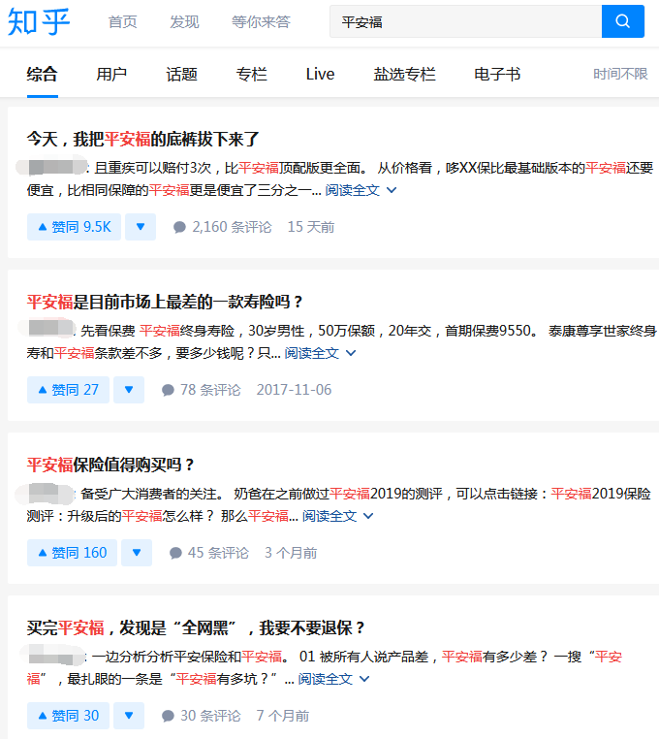Click the 3 个月前 timestamp
Viewport: 659px width, 739px height.
(291, 553)
